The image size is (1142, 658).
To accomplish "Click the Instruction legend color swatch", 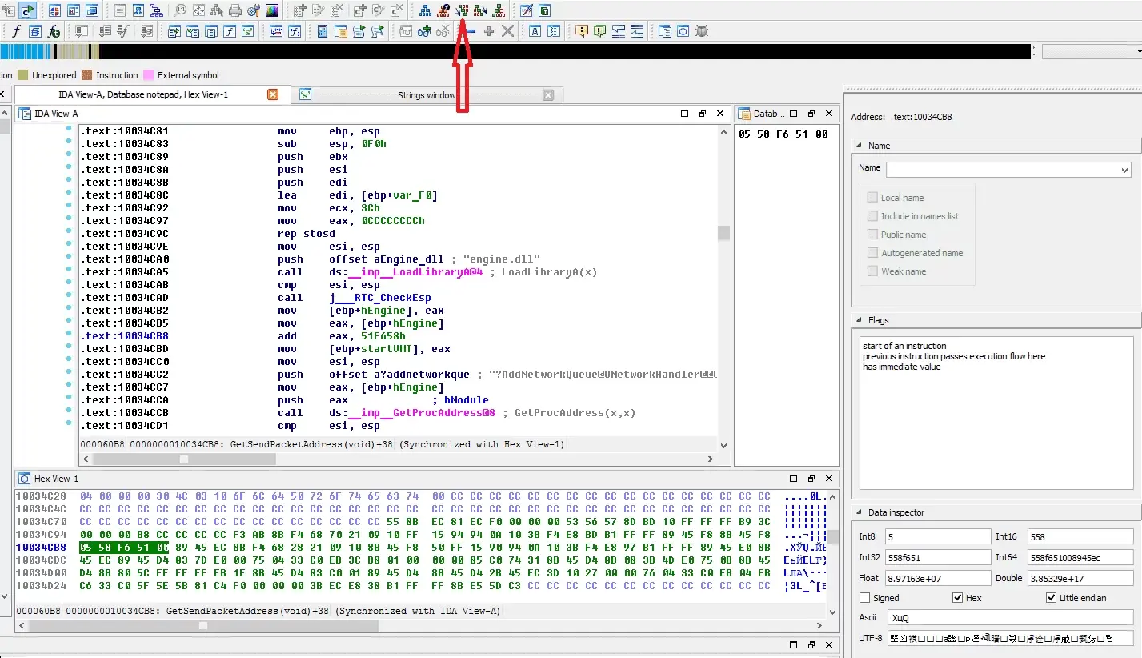I will (x=87, y=75).
